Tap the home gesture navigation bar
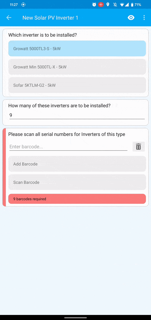151x320 pixels. tap(75, 317)
